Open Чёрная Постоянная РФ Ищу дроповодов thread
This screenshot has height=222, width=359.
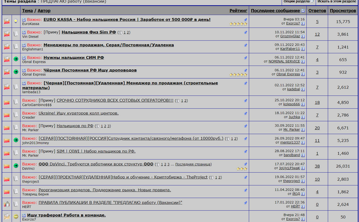pos(90,70)
